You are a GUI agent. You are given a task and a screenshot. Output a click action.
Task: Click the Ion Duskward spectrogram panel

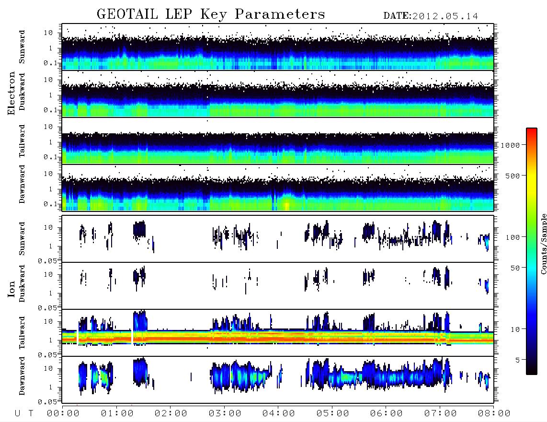point(278,286)
